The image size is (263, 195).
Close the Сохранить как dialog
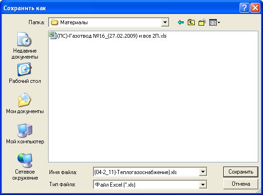point(255,8)
